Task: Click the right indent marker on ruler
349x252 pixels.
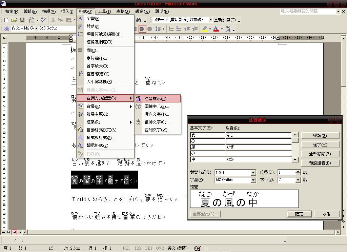Action: click(278, 38)
